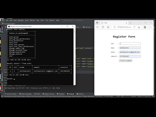
Task: Open browser settings and more menu
Action: [x=150, y=27]
